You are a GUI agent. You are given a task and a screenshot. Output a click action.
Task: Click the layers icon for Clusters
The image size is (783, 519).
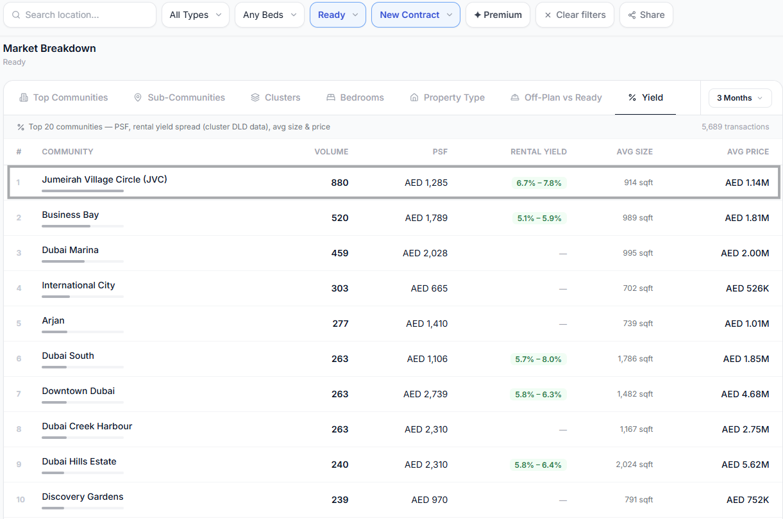click(255, 97)
